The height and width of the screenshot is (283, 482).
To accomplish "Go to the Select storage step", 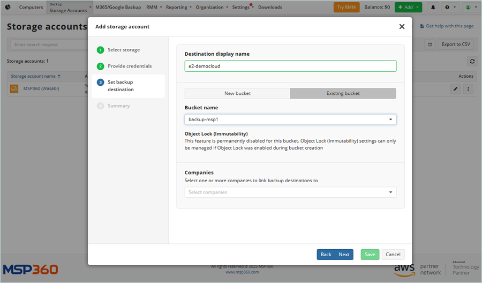I will coord(123,50).
